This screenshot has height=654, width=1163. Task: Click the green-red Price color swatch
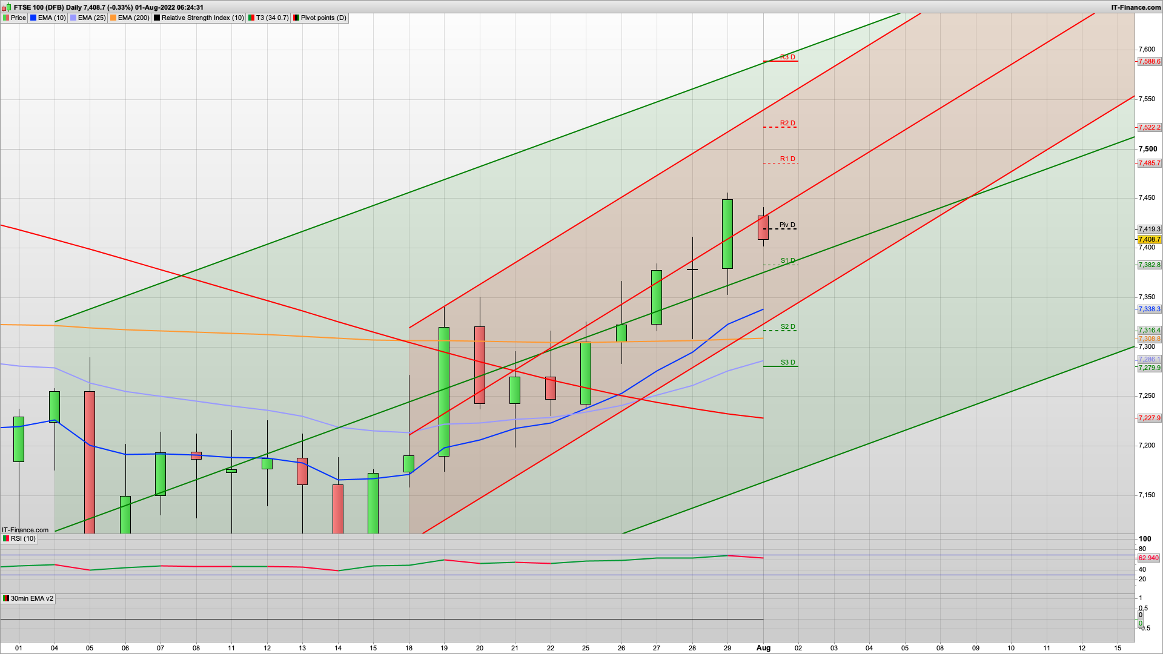coord(6,18)
